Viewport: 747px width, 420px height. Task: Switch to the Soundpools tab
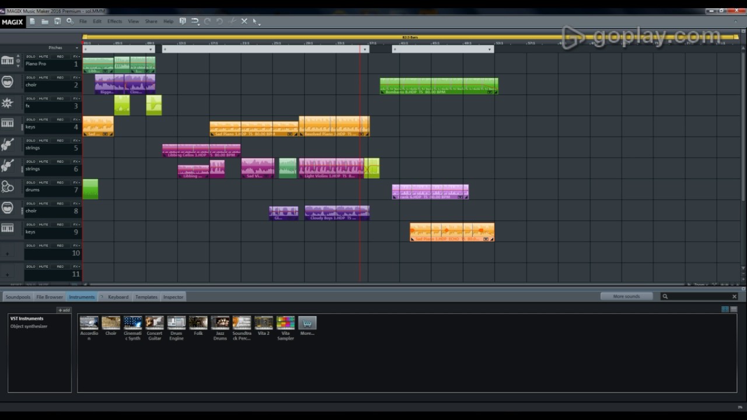pyautogui.click(x=18, y=297)
